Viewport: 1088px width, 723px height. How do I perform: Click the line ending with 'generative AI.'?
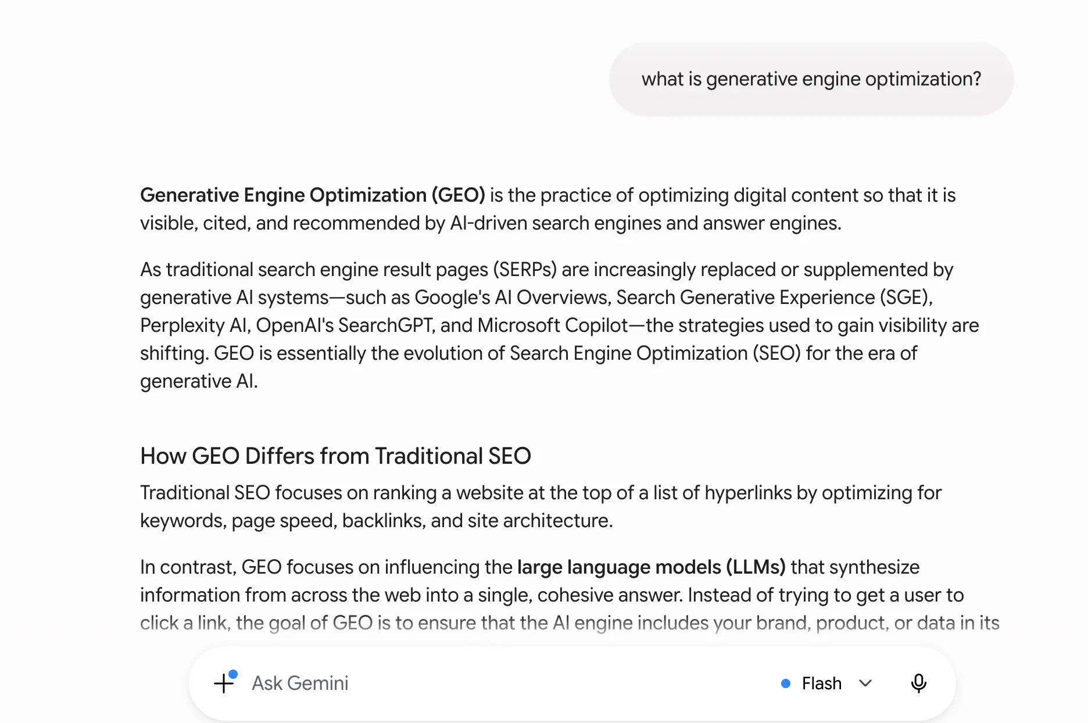[x=199, y=381]
